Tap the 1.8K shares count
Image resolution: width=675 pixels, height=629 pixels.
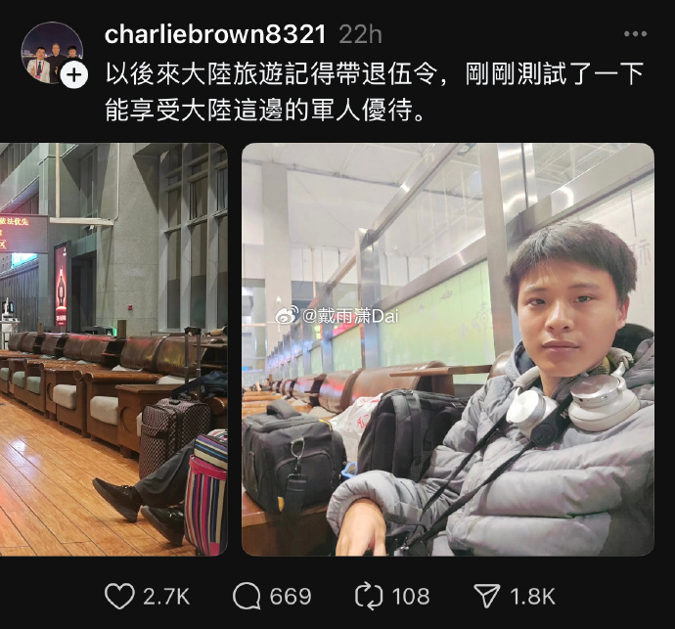click(x=532, y=597)
